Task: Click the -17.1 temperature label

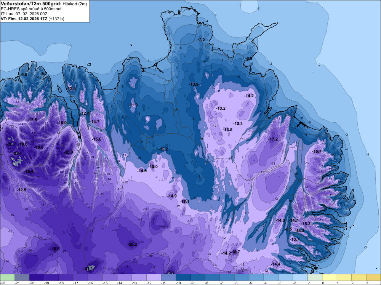Action: [184, 202]
